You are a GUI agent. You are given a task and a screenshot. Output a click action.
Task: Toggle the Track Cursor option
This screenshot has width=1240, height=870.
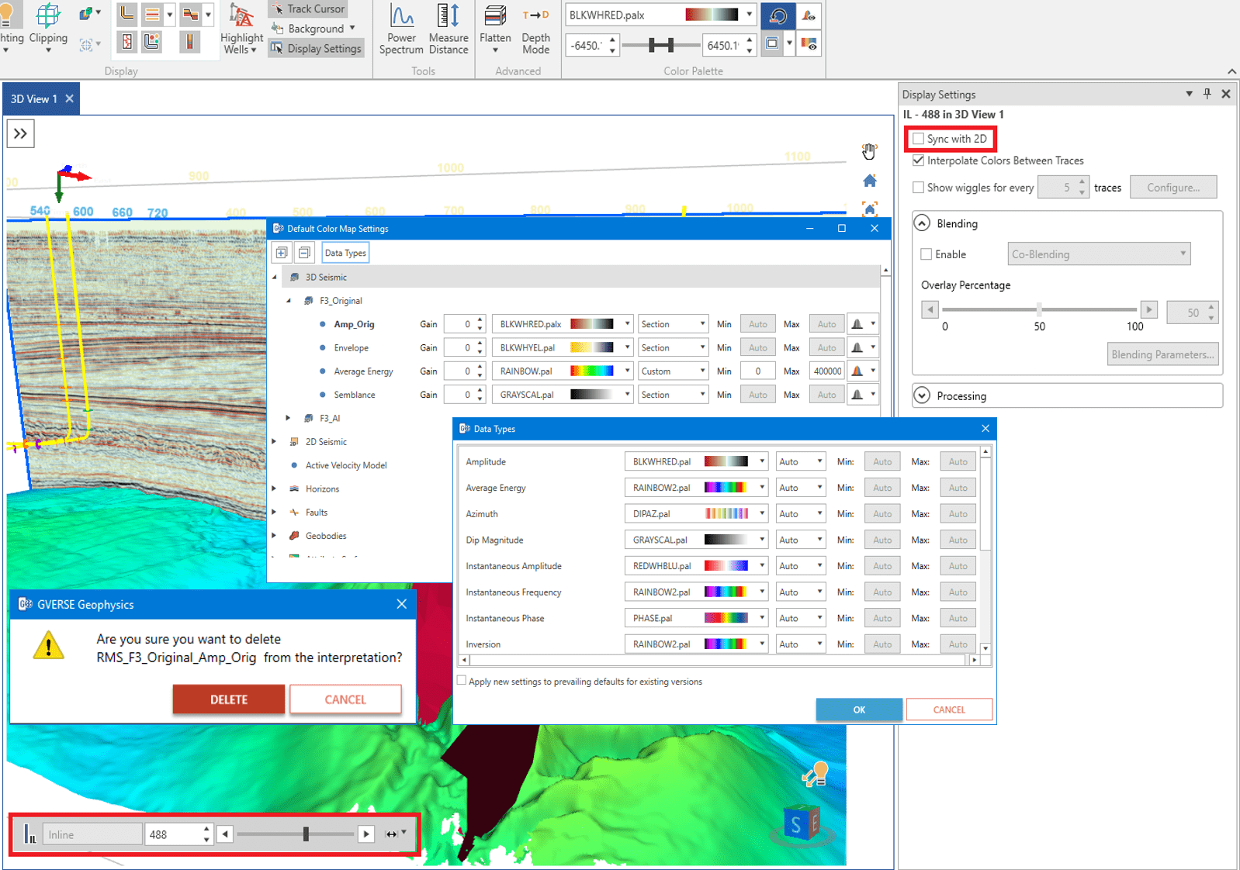[x=307, y=9]
